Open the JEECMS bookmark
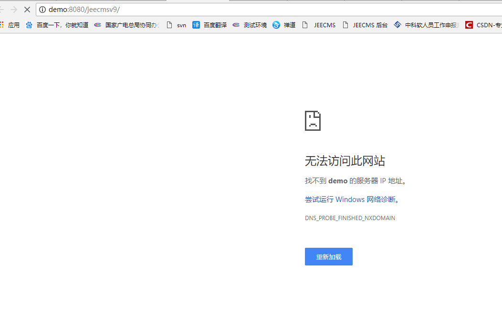Image resolution: width=502 pixels, height=317 pixels. (x=319, y=25)
